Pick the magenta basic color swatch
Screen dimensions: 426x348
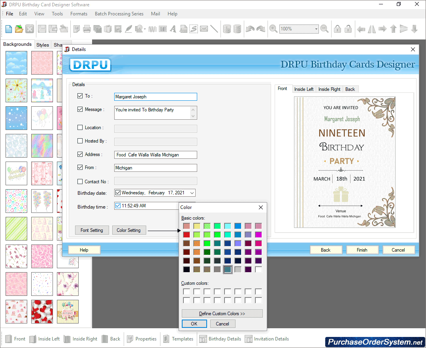pos(258,235)
